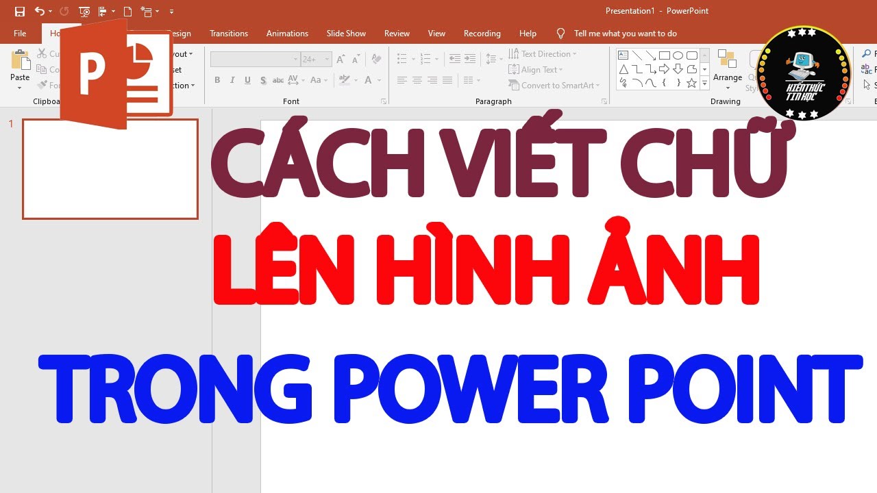Screen dimensions: 877x493
Task: Open the Font dialog launcher
Action: coord(384,101)
